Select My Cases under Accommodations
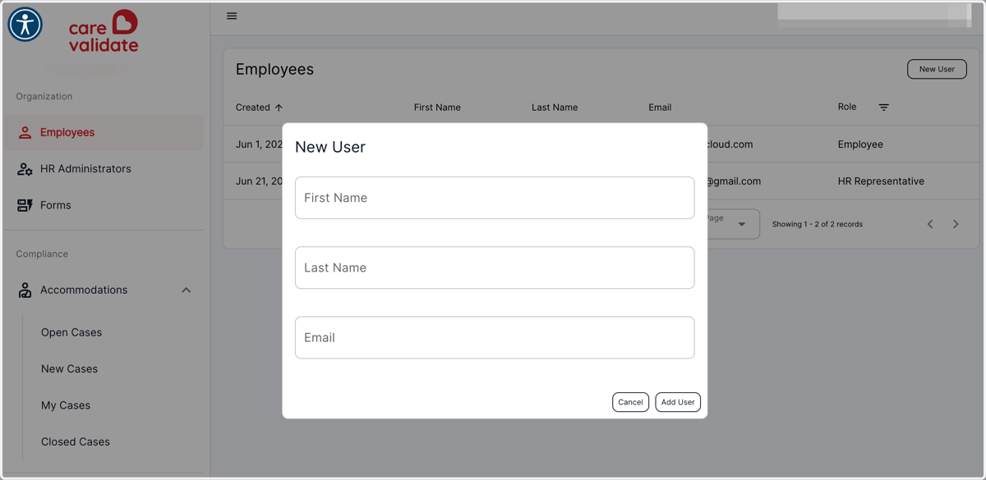This screenshot has height=480, width=986. pyautogui.click(x=66, y=405)
